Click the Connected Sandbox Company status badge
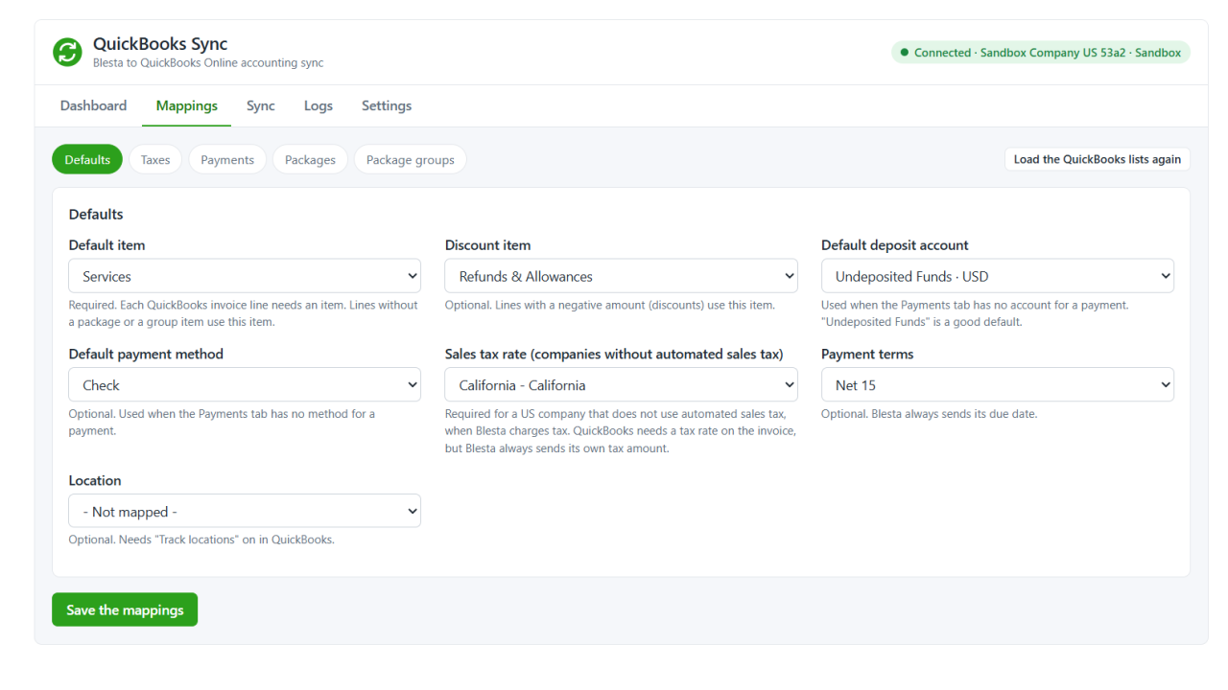This screenshot has height=690, width=1228. pos(1041,53)
